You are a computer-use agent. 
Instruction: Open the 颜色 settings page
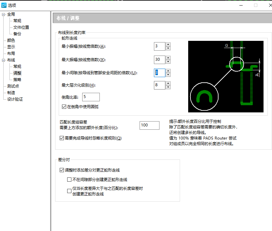coord(11,41)
